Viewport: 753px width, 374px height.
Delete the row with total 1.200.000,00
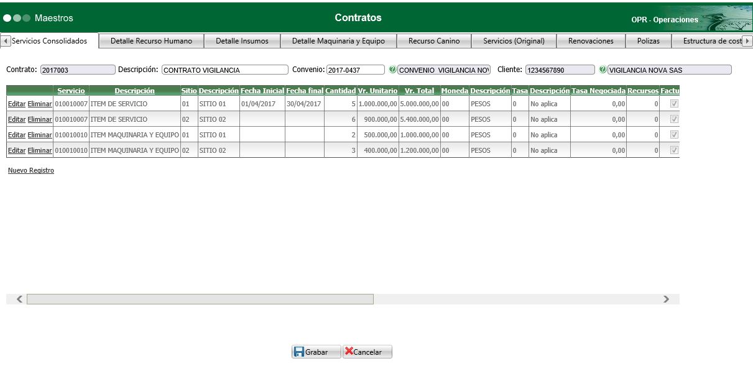point(40,150)
